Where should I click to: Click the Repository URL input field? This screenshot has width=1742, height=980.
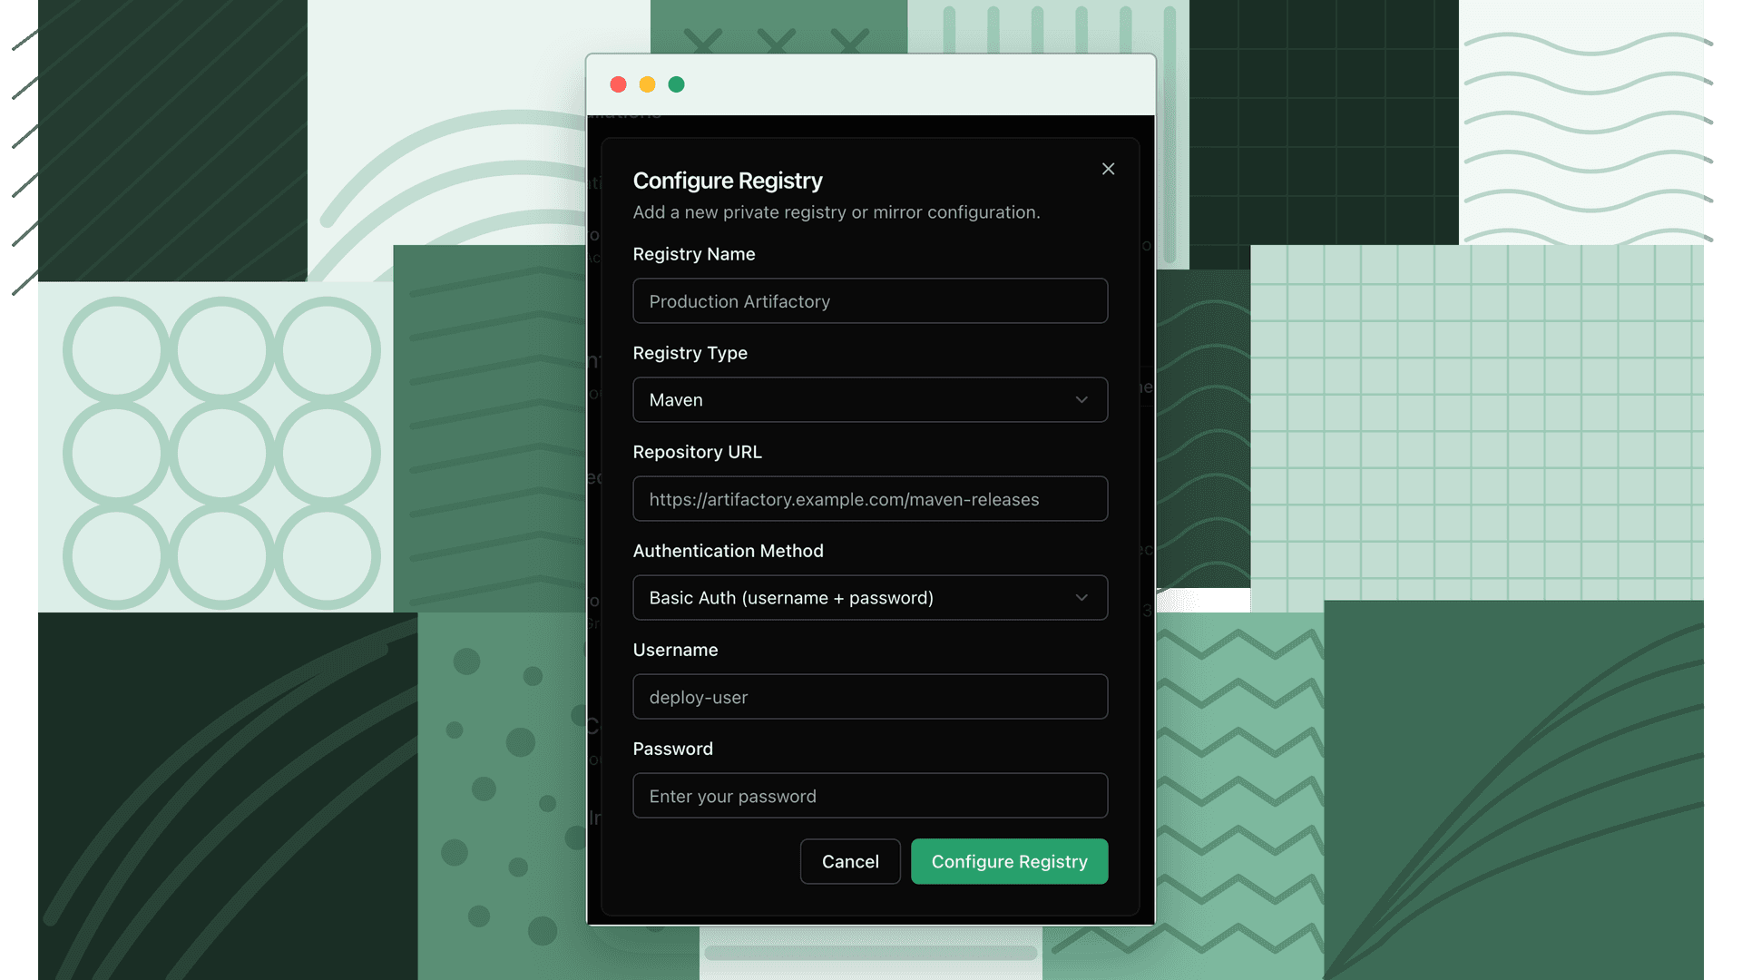point(870,499)
